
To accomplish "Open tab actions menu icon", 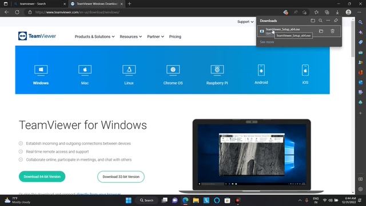I will coord(6,4).
